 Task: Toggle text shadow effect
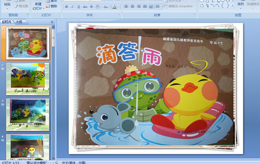tap(91, 7)
